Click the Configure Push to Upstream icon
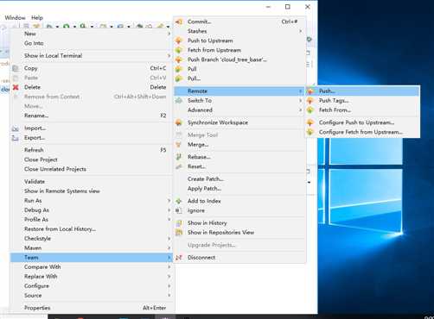 310,122
